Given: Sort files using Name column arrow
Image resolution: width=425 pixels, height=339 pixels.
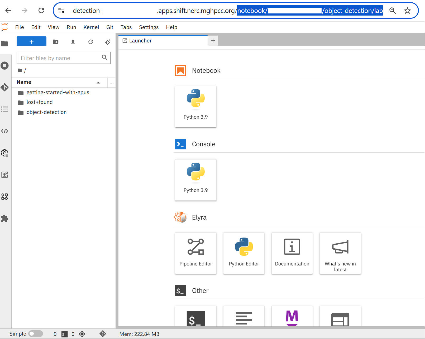Looking at the screenshot, I should tap(98, 83).
